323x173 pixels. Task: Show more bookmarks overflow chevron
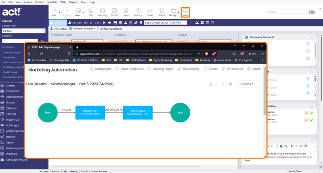tap(262, 60)
